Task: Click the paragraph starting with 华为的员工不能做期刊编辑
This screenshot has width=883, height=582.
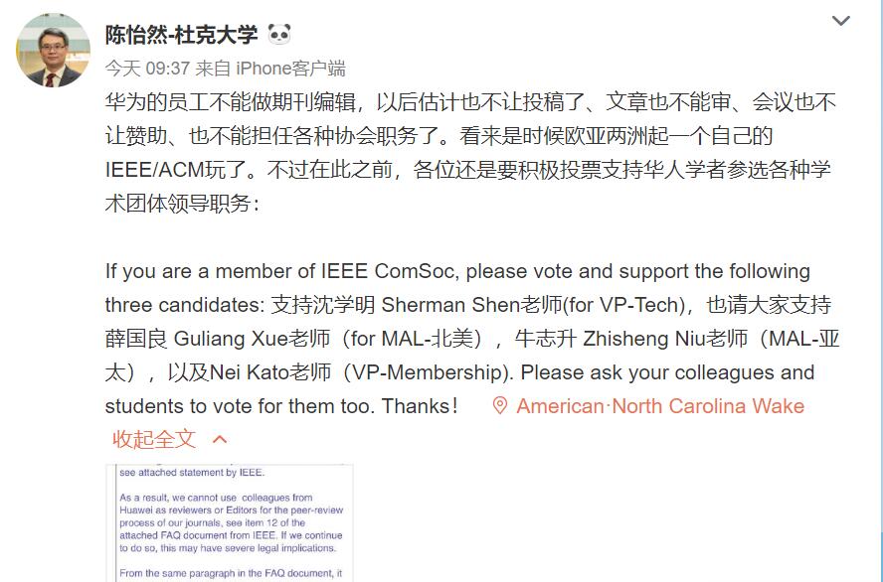Action: point(470,152)
